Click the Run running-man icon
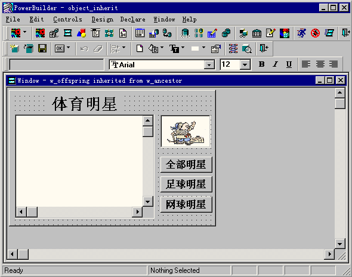 click(301, 33)
